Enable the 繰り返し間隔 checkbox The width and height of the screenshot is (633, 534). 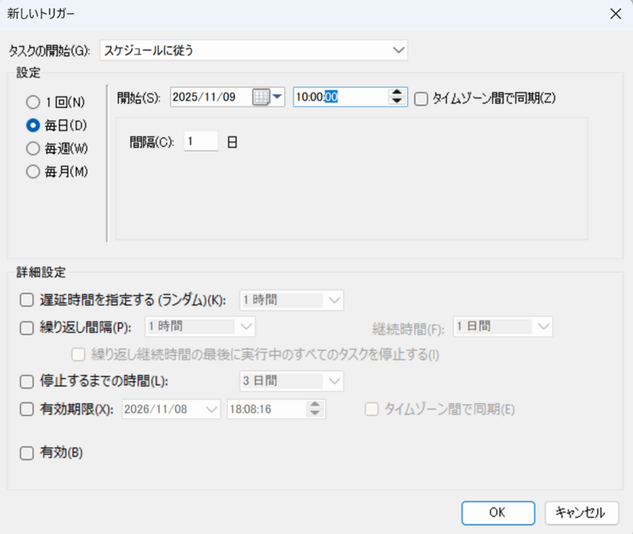(x=27, y=327)
